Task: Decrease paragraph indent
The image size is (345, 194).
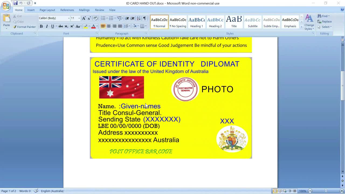Action: (x=127, y=18)
